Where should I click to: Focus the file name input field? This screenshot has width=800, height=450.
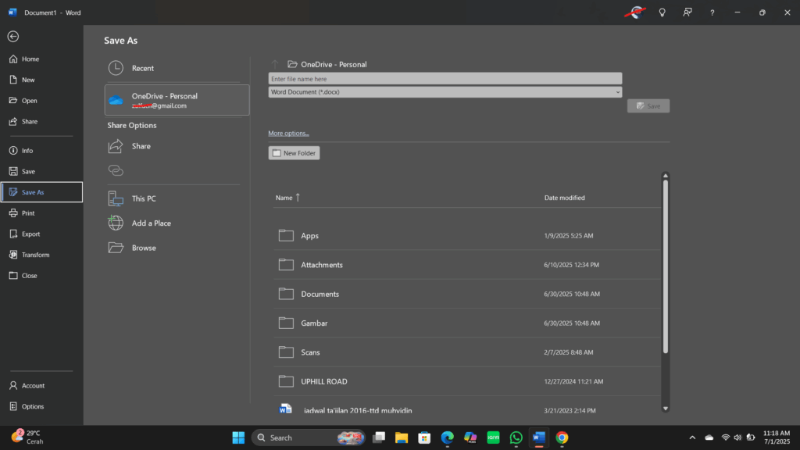(x=445, y=79)
